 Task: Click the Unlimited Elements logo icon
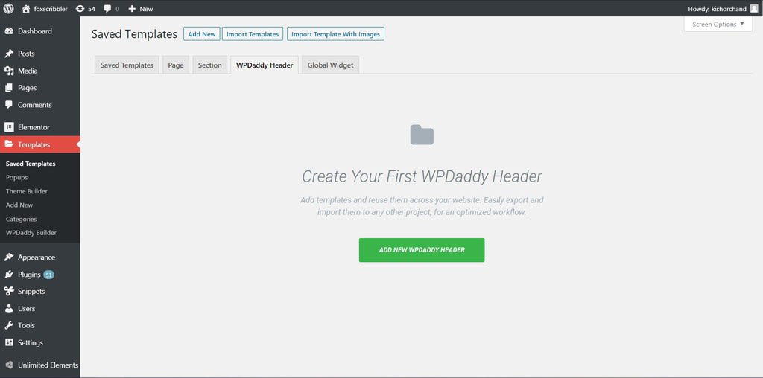(9, 365)
